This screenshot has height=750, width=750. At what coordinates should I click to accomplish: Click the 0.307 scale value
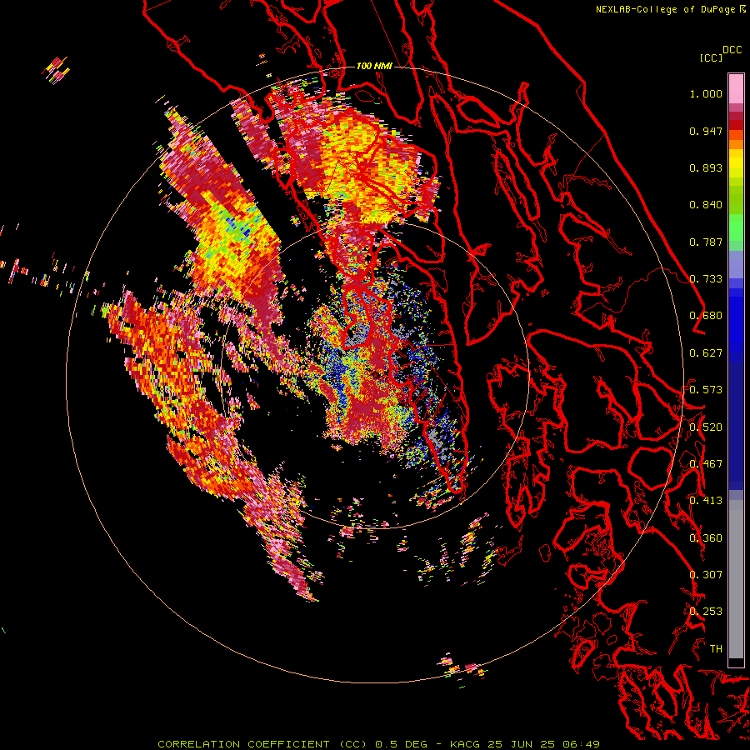706,574
